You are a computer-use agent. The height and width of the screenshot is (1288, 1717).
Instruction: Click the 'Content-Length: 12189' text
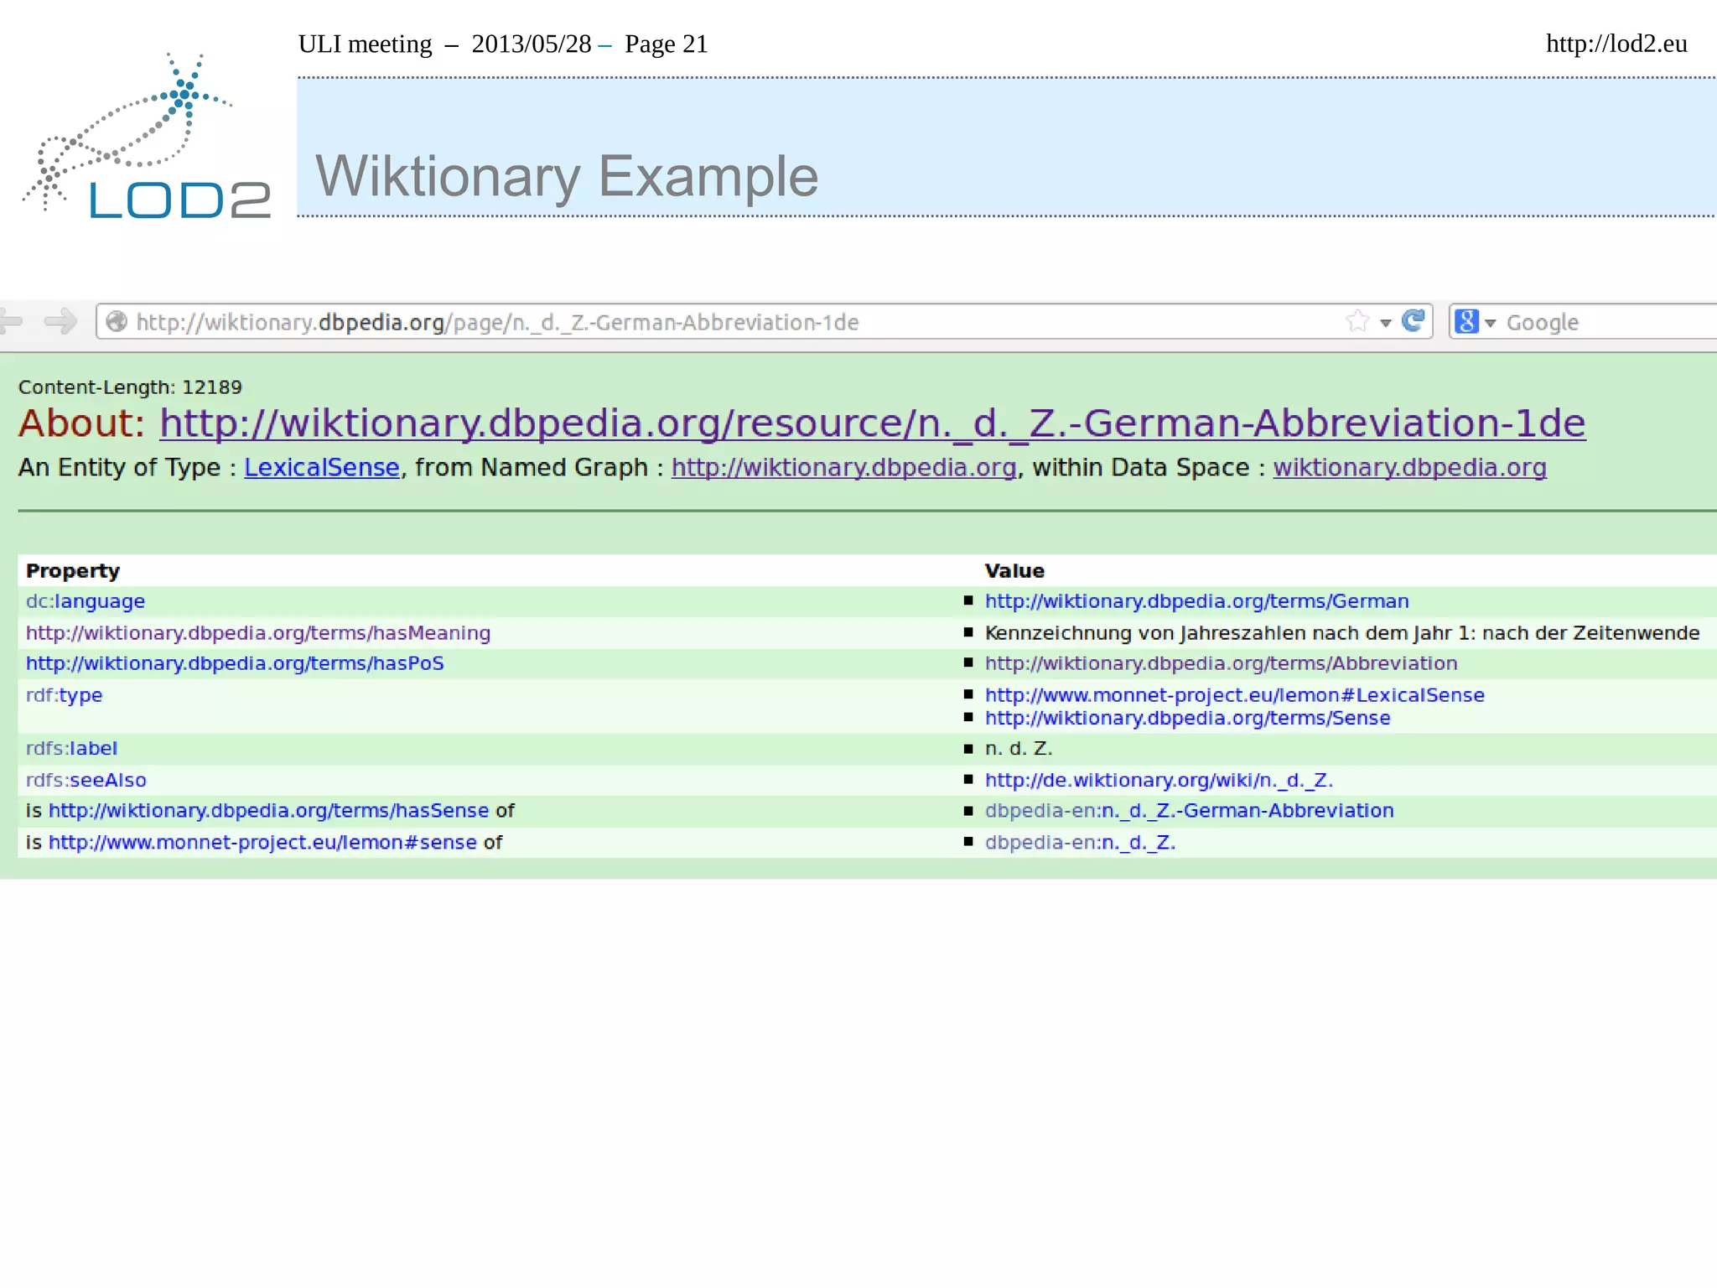tap(130, 387)
